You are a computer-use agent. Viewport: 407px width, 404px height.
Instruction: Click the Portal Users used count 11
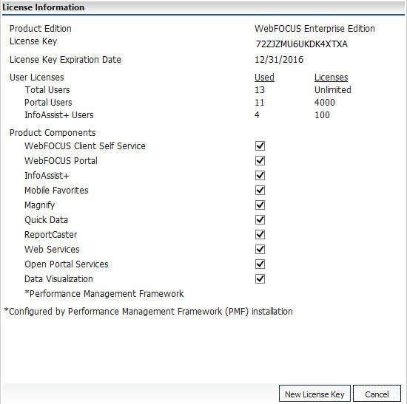coord(259,103)
